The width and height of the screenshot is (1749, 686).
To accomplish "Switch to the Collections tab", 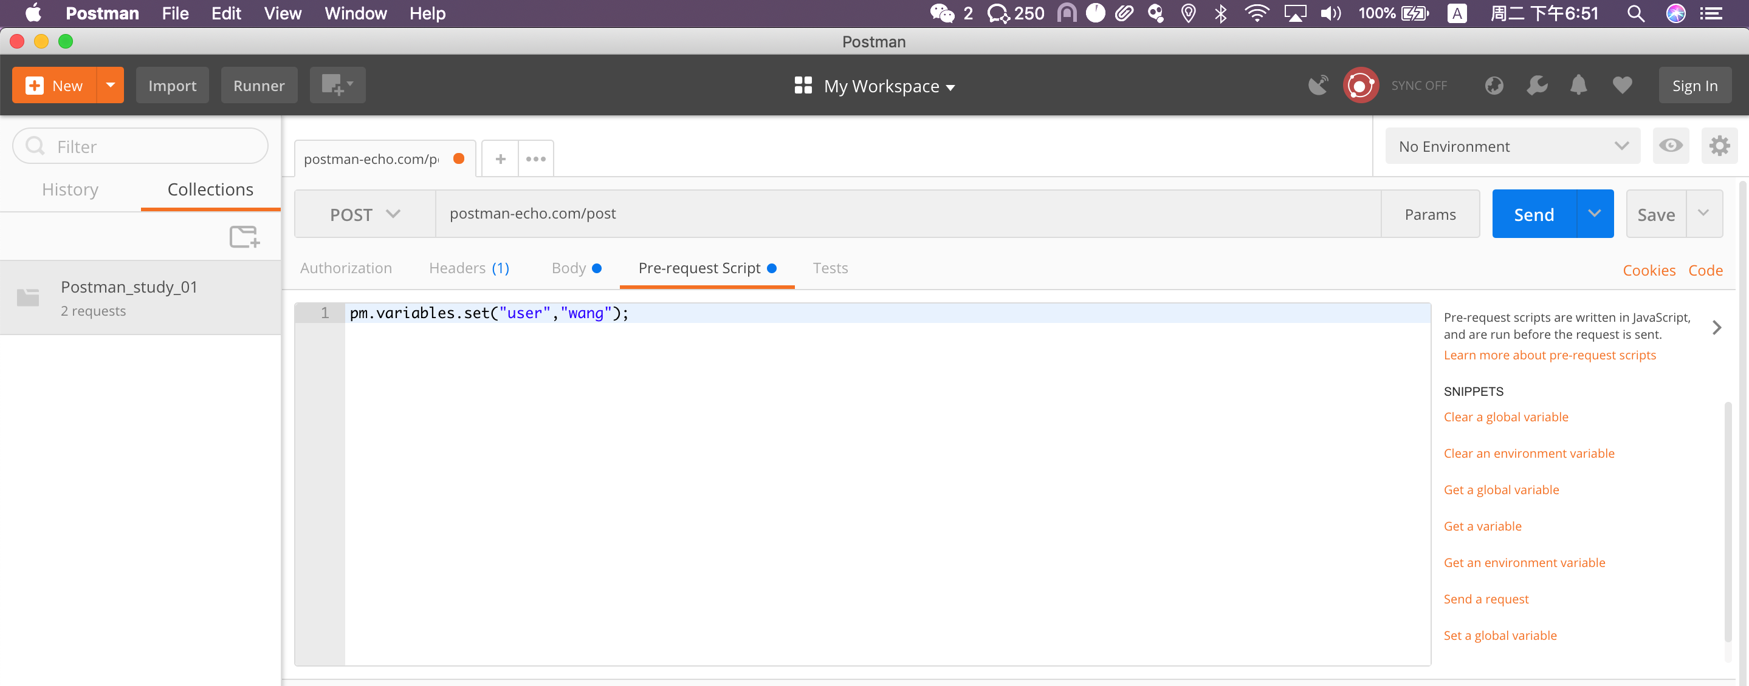I will point(210,189).
